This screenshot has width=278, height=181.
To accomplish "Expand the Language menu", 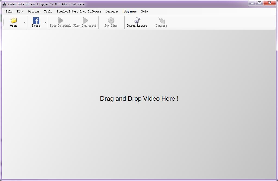I will click(x=112, y=11).
